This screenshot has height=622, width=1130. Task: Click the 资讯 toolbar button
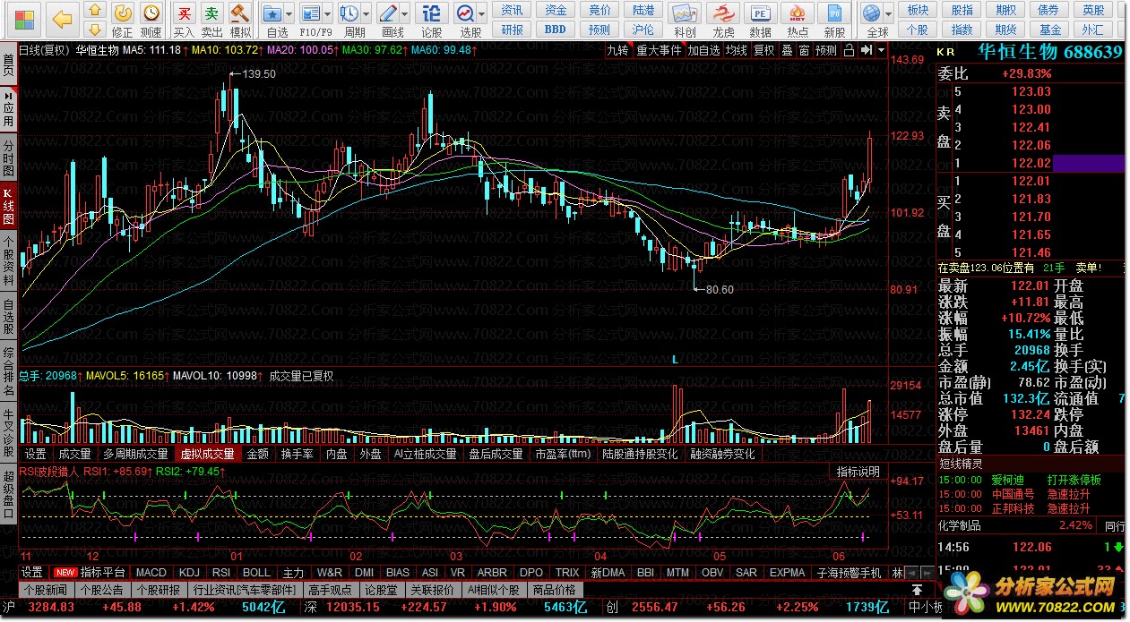(x=513, y=10)
